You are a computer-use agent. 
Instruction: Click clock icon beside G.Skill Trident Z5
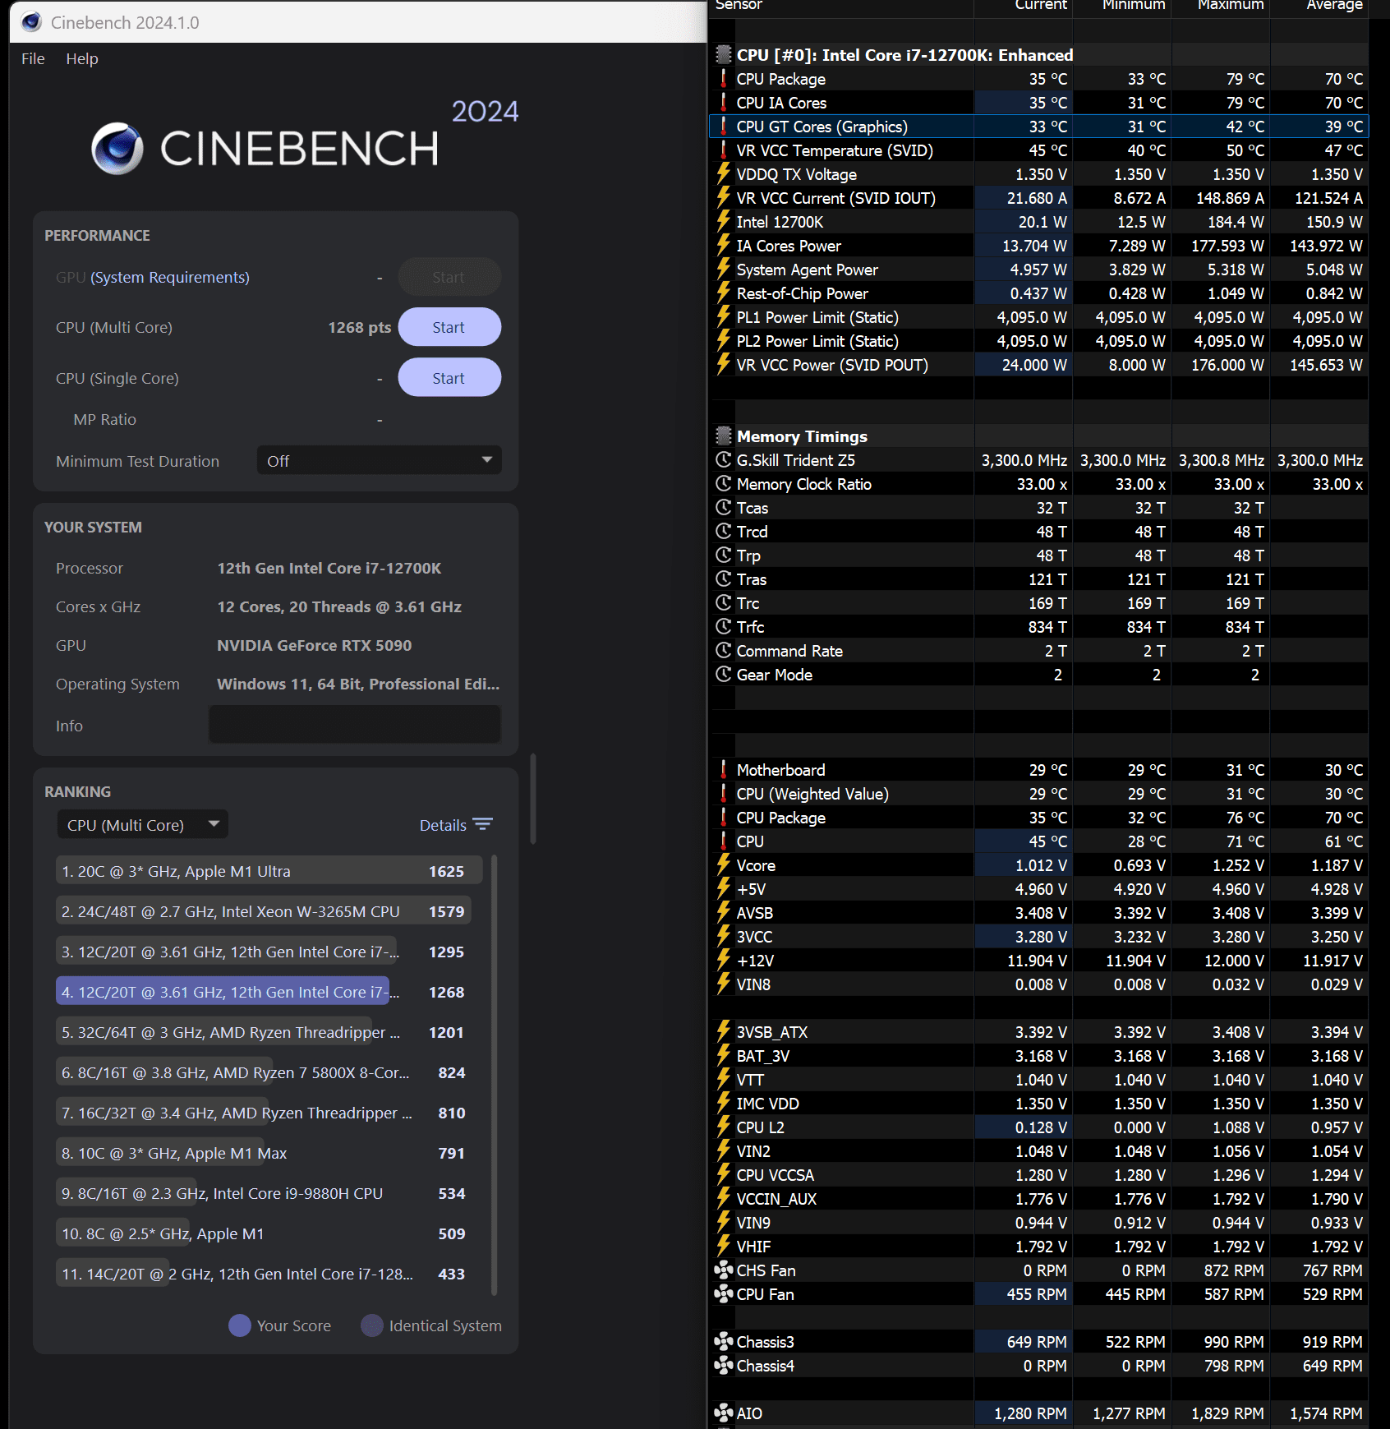[x=723, y=460]
